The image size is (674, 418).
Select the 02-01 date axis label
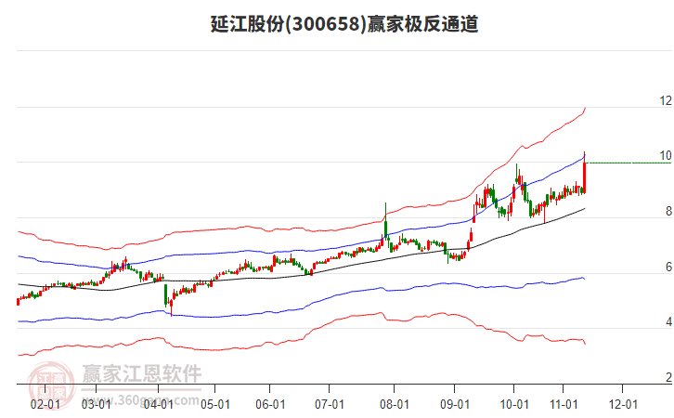[45, 404]
